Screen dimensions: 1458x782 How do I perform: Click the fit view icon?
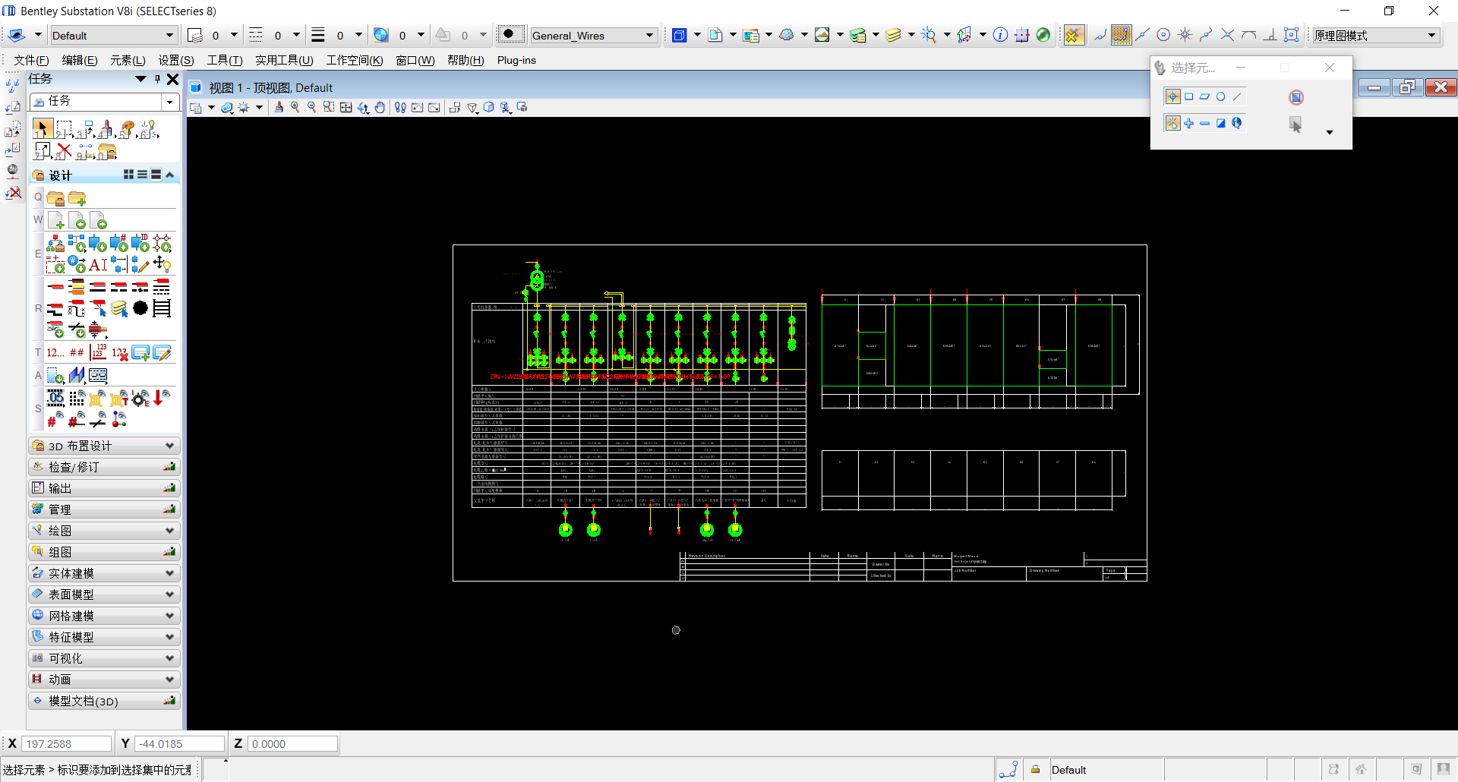point(346,108)
